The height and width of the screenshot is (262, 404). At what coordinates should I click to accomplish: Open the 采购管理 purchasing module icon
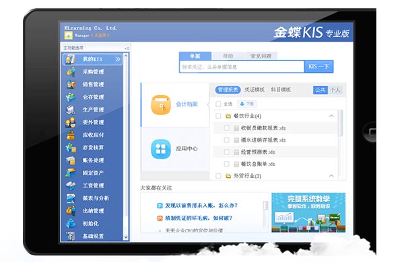pos(71,72)
